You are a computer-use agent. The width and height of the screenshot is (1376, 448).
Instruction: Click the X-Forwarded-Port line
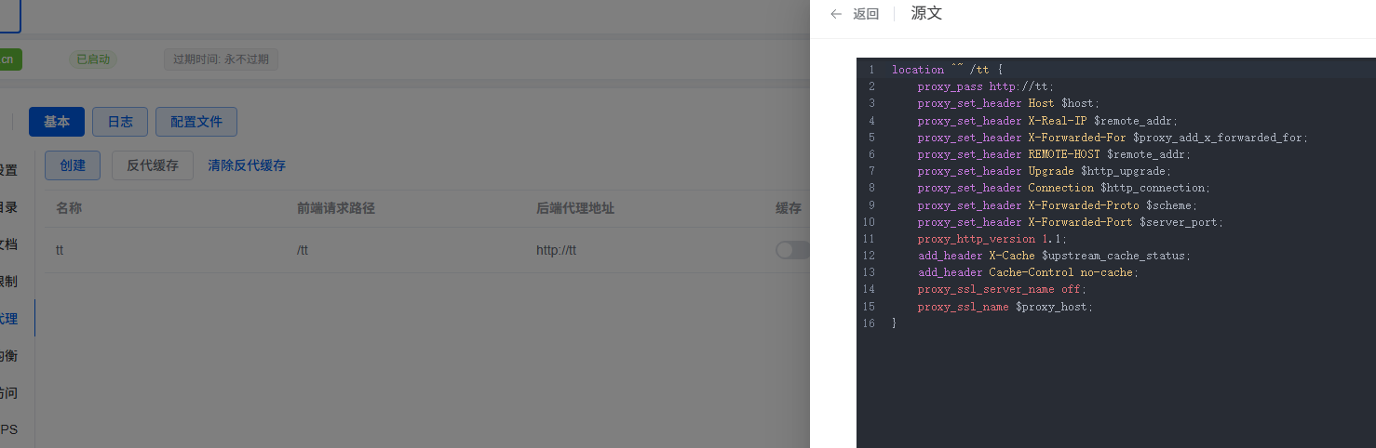(1071, 222)
